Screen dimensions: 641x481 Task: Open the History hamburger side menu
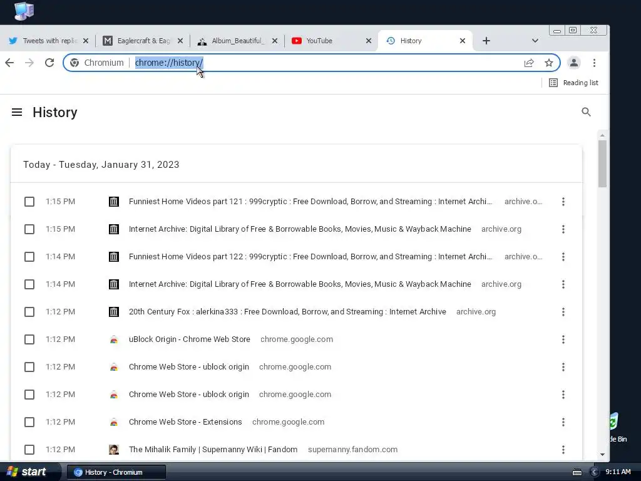click(x=17, y=112)
